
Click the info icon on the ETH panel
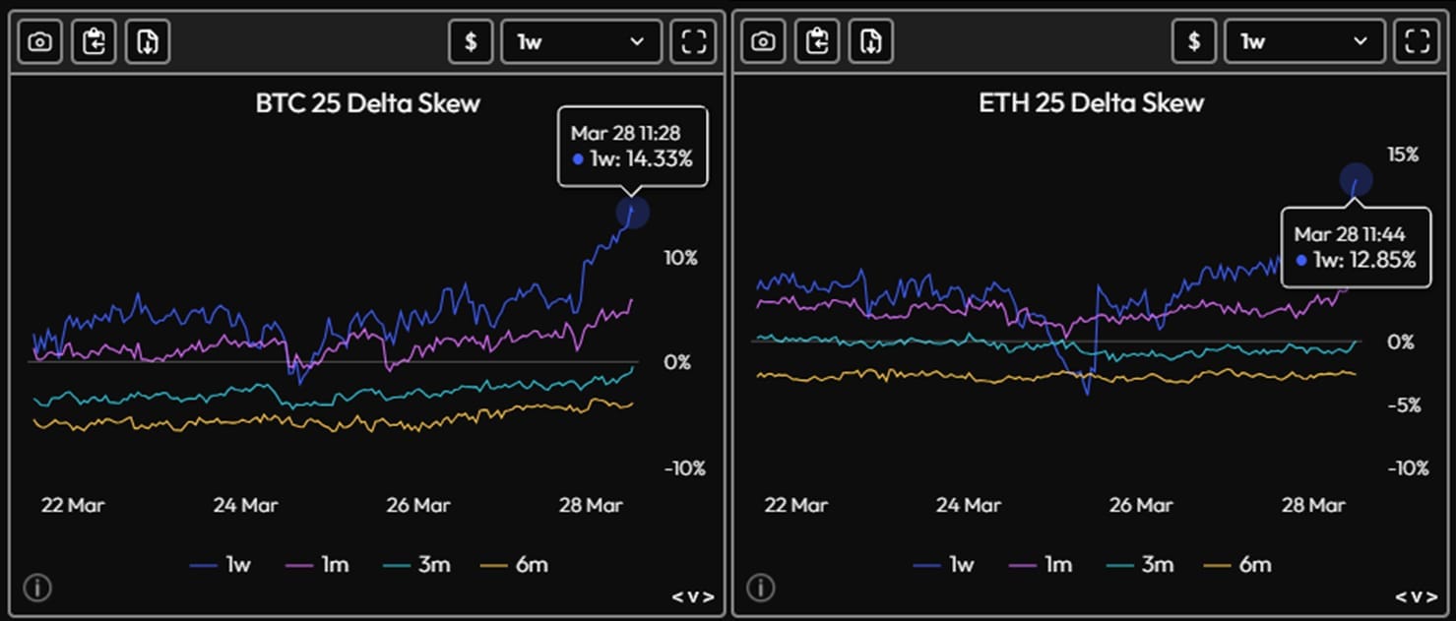[760, 589]
